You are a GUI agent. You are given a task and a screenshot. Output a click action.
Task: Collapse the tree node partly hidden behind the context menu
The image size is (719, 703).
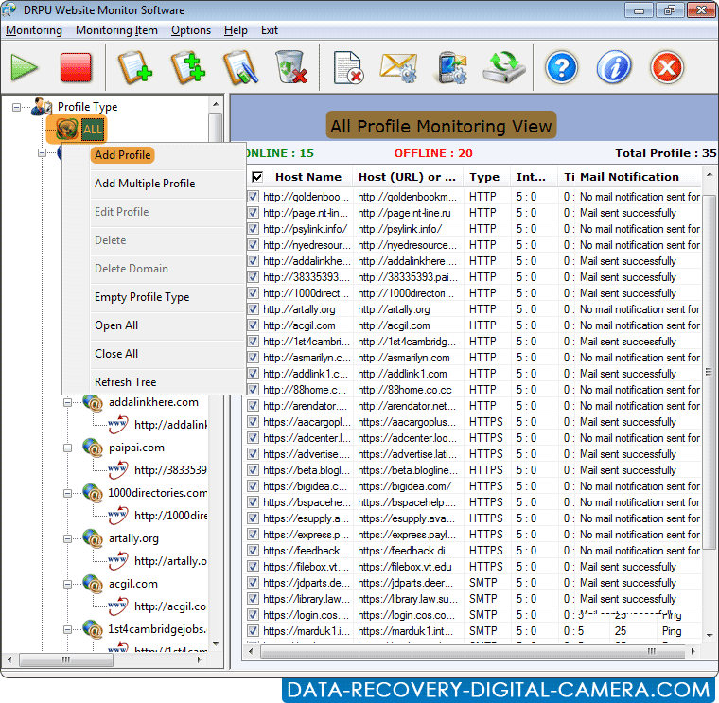coord(43,152)
